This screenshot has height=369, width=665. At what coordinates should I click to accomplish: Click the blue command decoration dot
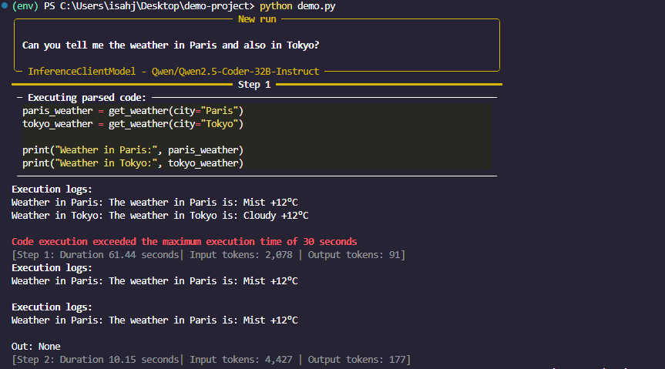(x=5, y=6)
